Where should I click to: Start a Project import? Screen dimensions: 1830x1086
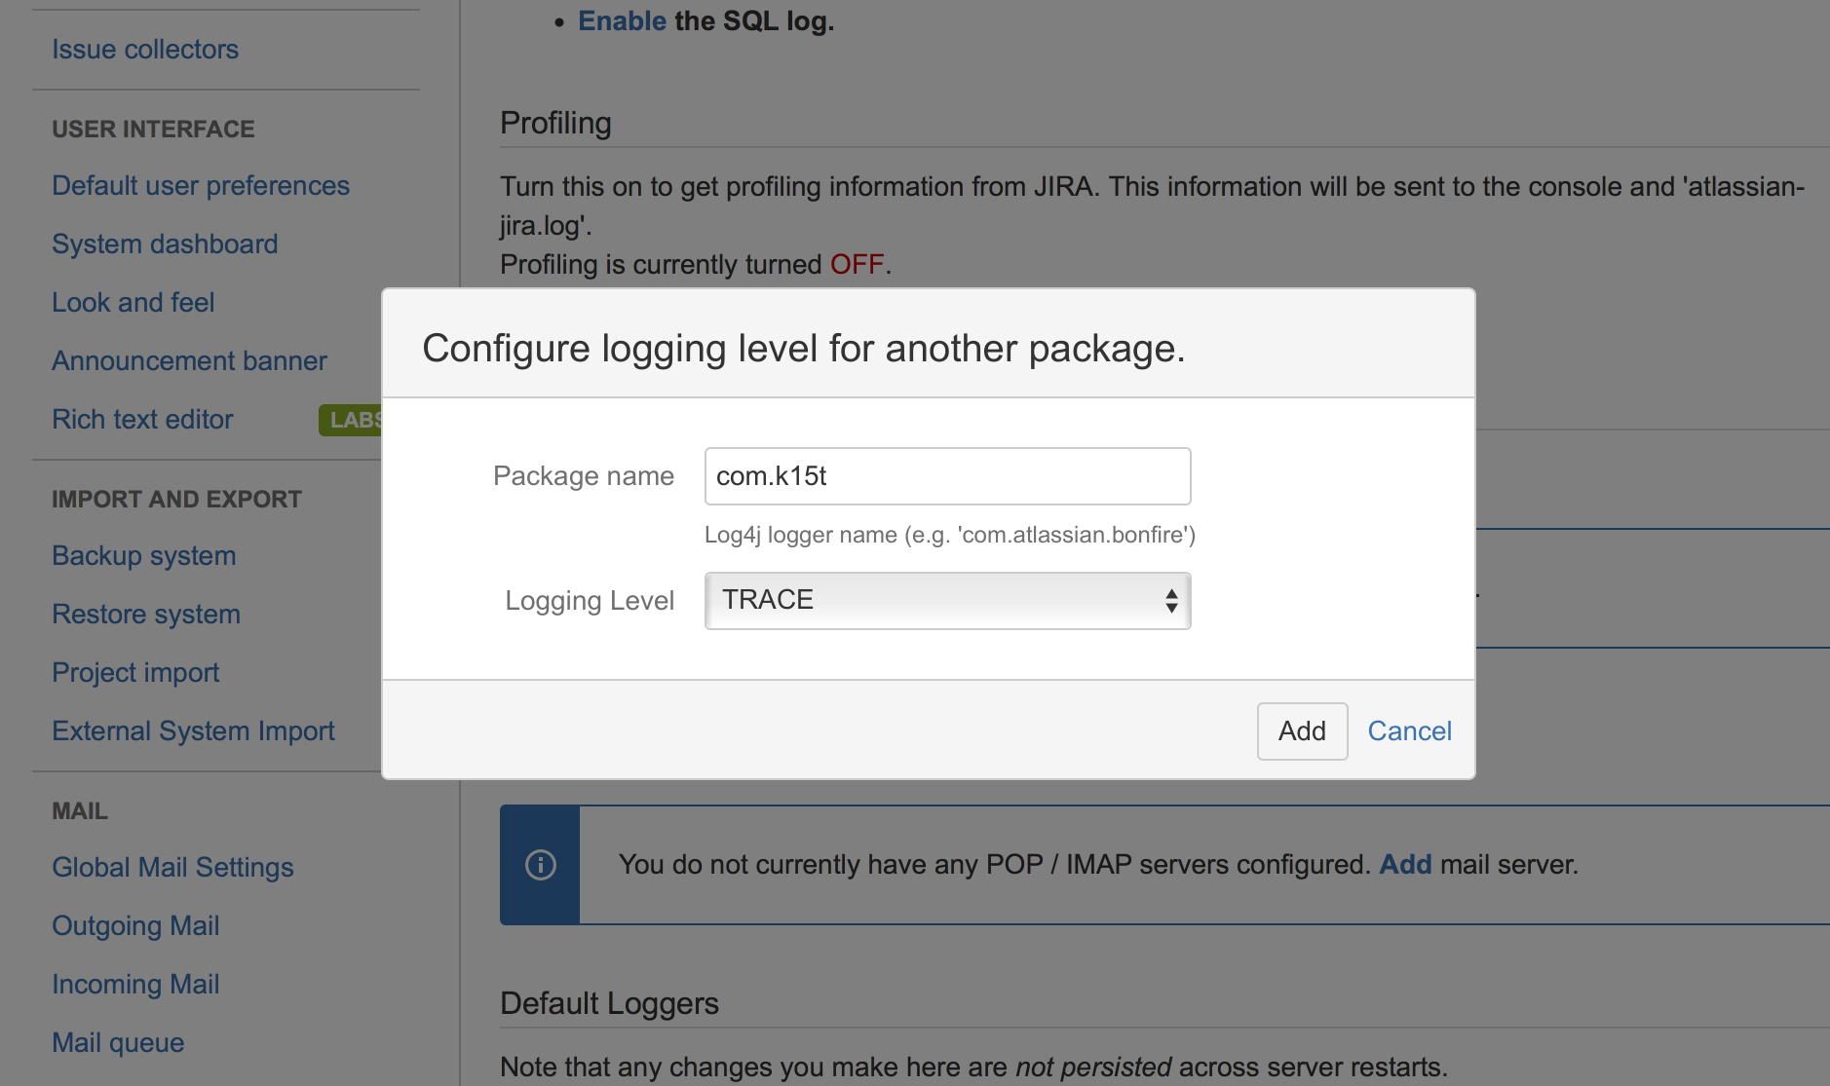click(x=135, y=672)
